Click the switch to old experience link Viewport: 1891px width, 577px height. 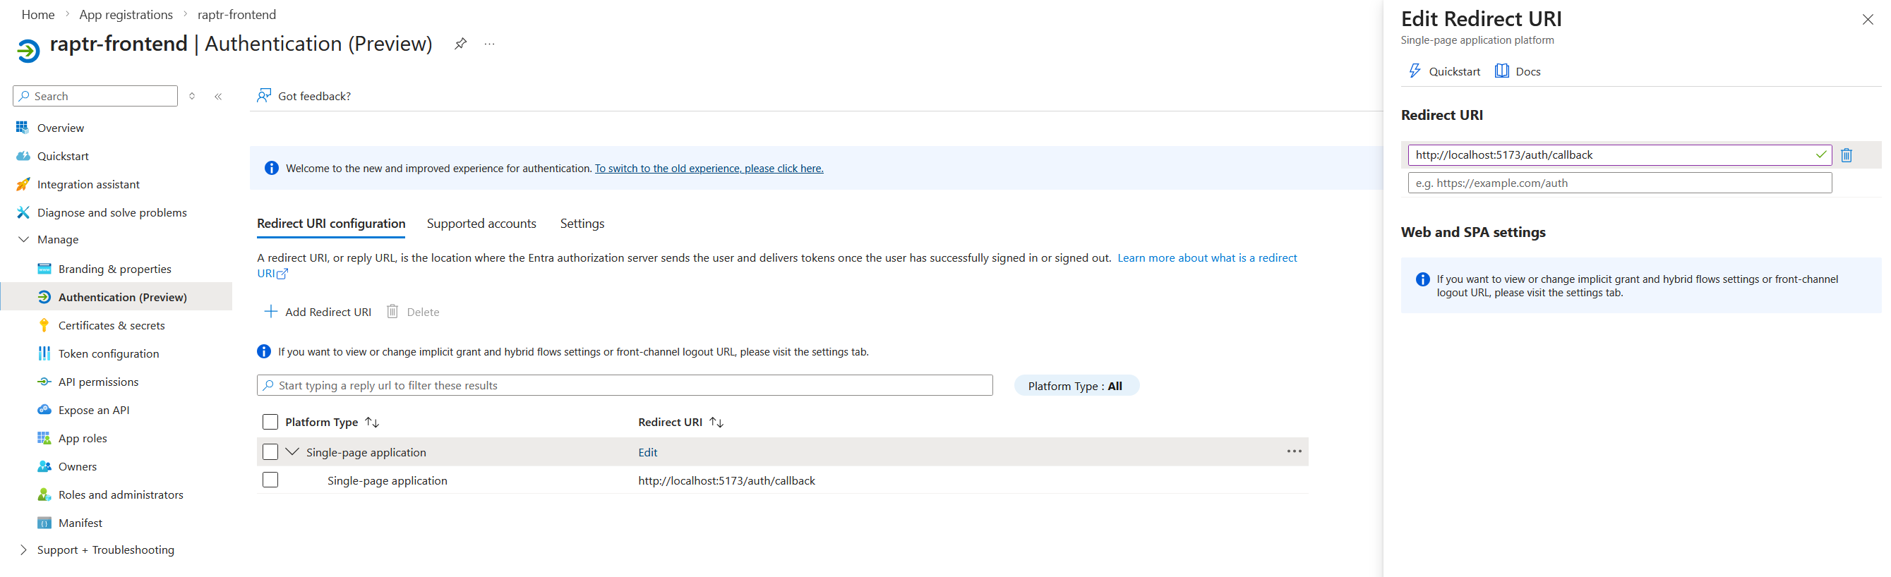pos(709,169)
